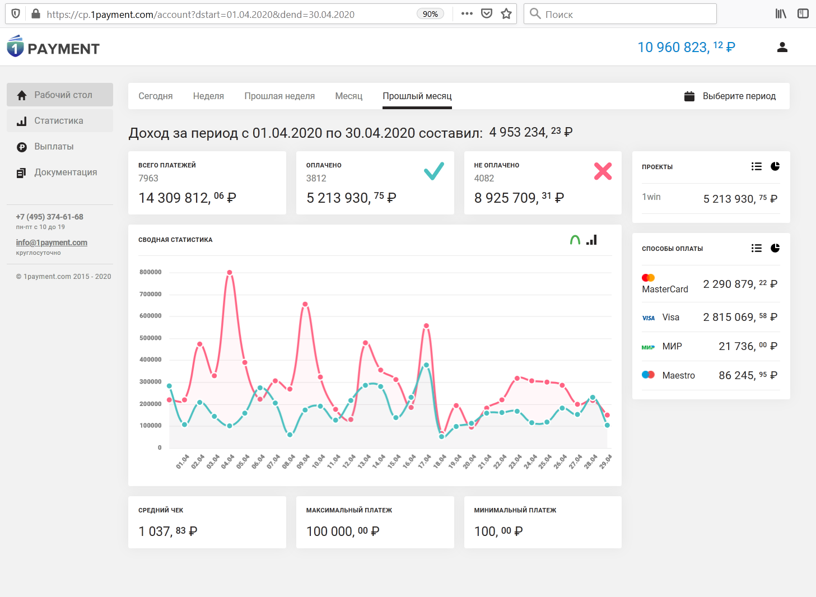The image size is (816, 597).
Task: Click the Maestro amount 86 245,95 ₽
Action: coord(748,376)
